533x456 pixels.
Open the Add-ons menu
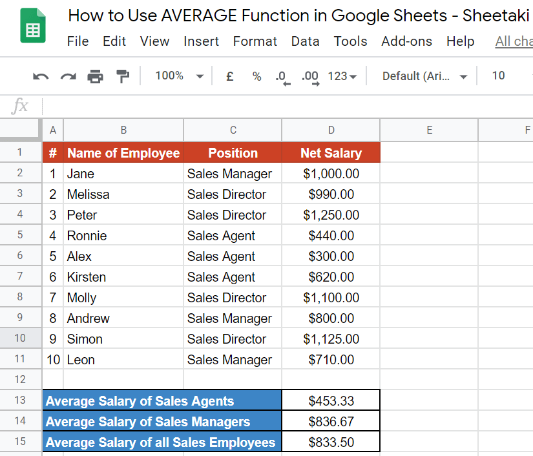406,41
